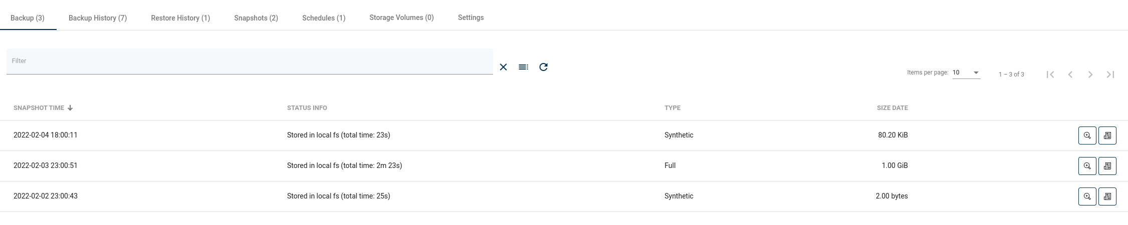The width and height of the screenshot is (1128, 225).
Task: Sort the table by Type column
Action: coord(672,108)
